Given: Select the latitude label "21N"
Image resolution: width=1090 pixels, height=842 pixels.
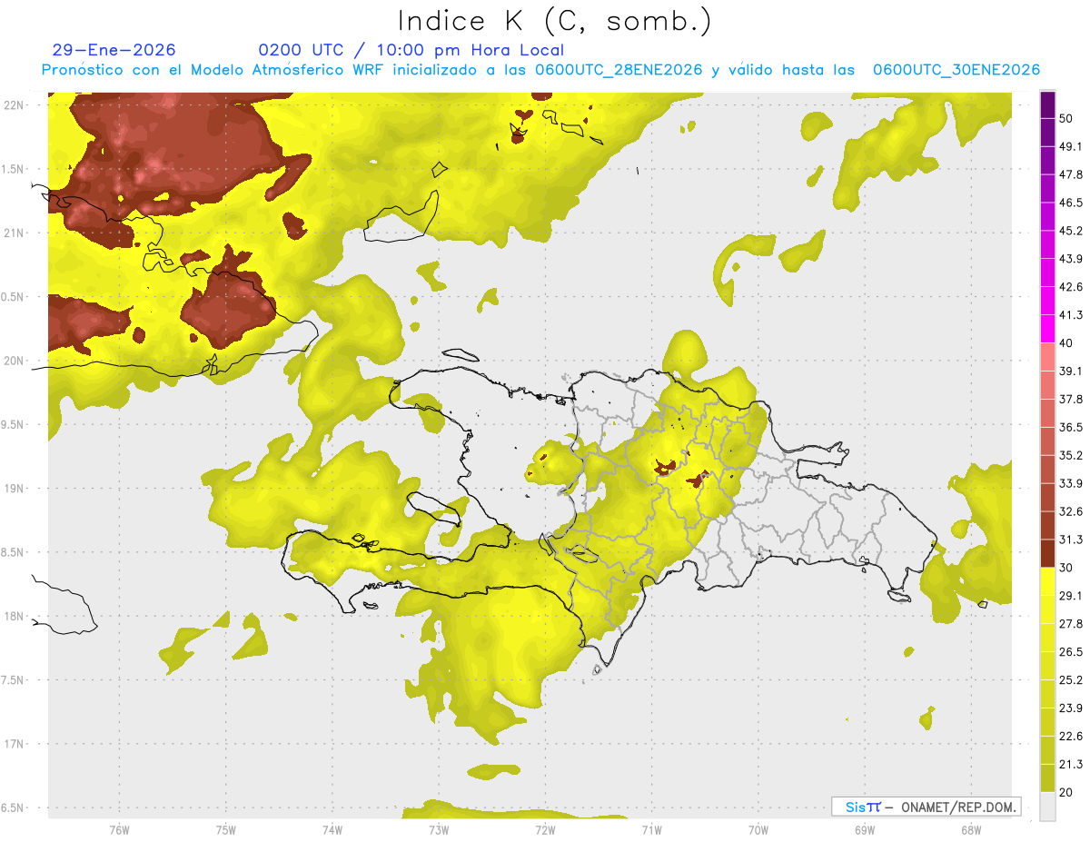Looking at the screenshot, I should [x=15, y=233].
